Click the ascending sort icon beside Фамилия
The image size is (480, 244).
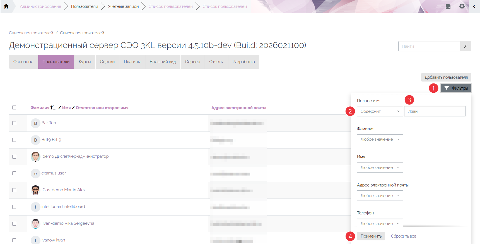click(53, 108)
